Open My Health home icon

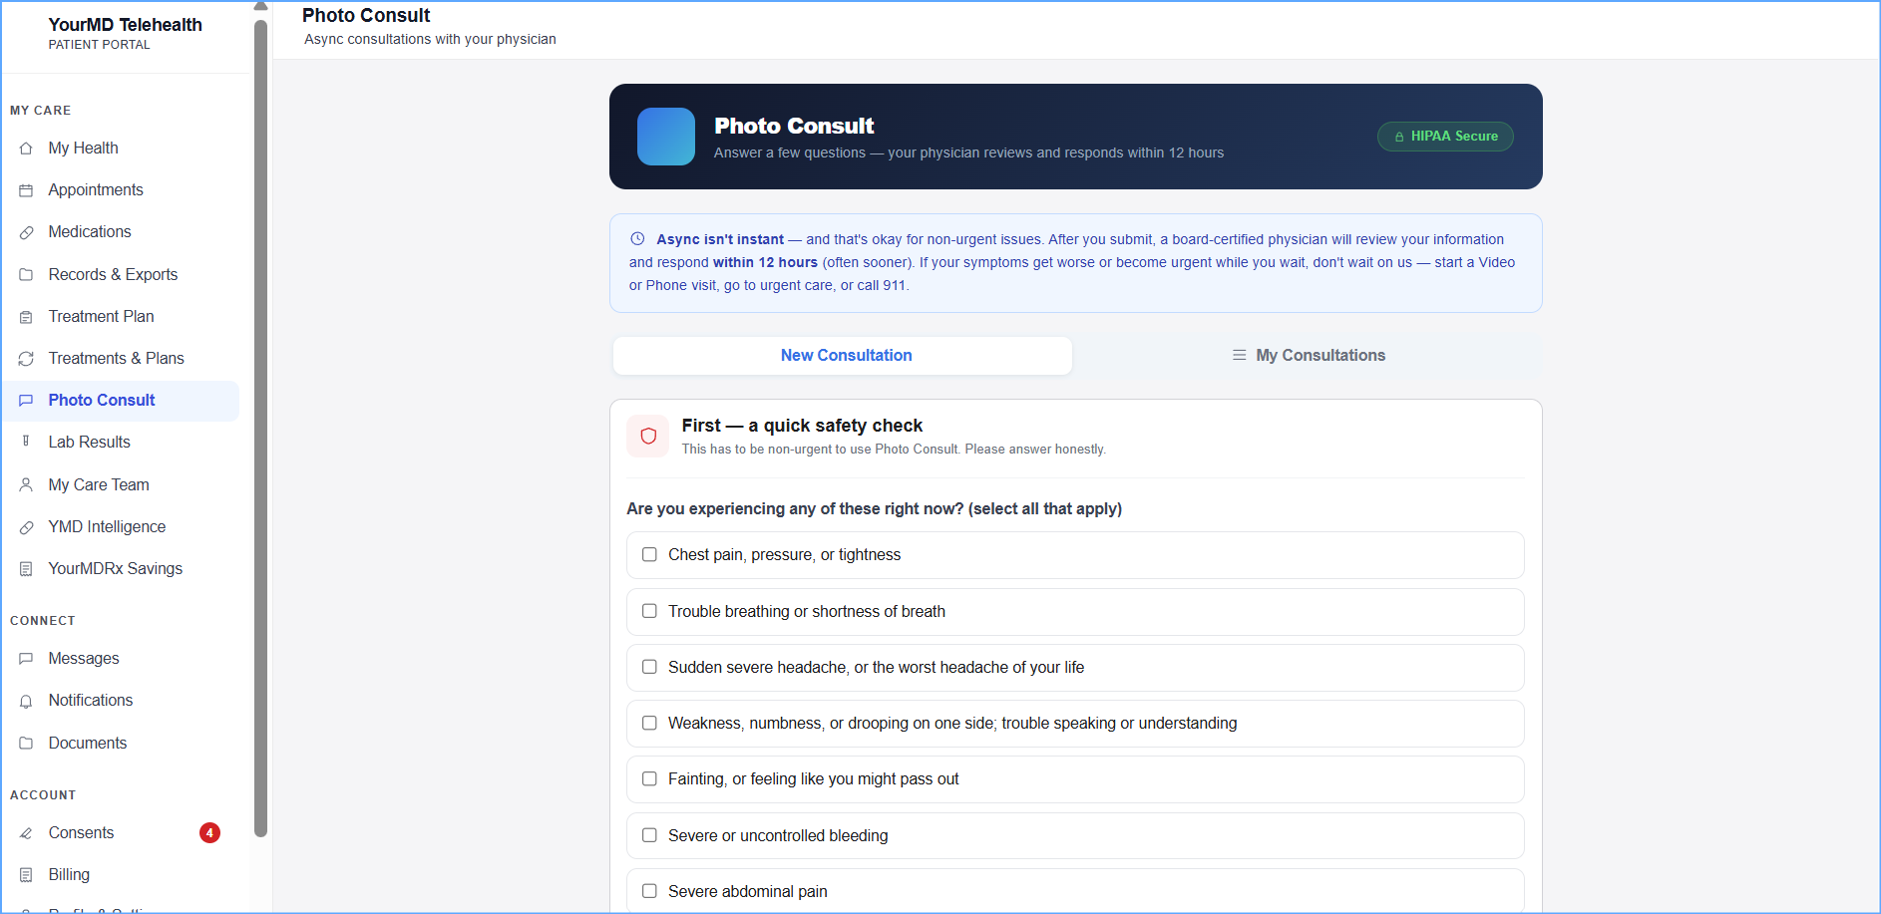[26, 149]
